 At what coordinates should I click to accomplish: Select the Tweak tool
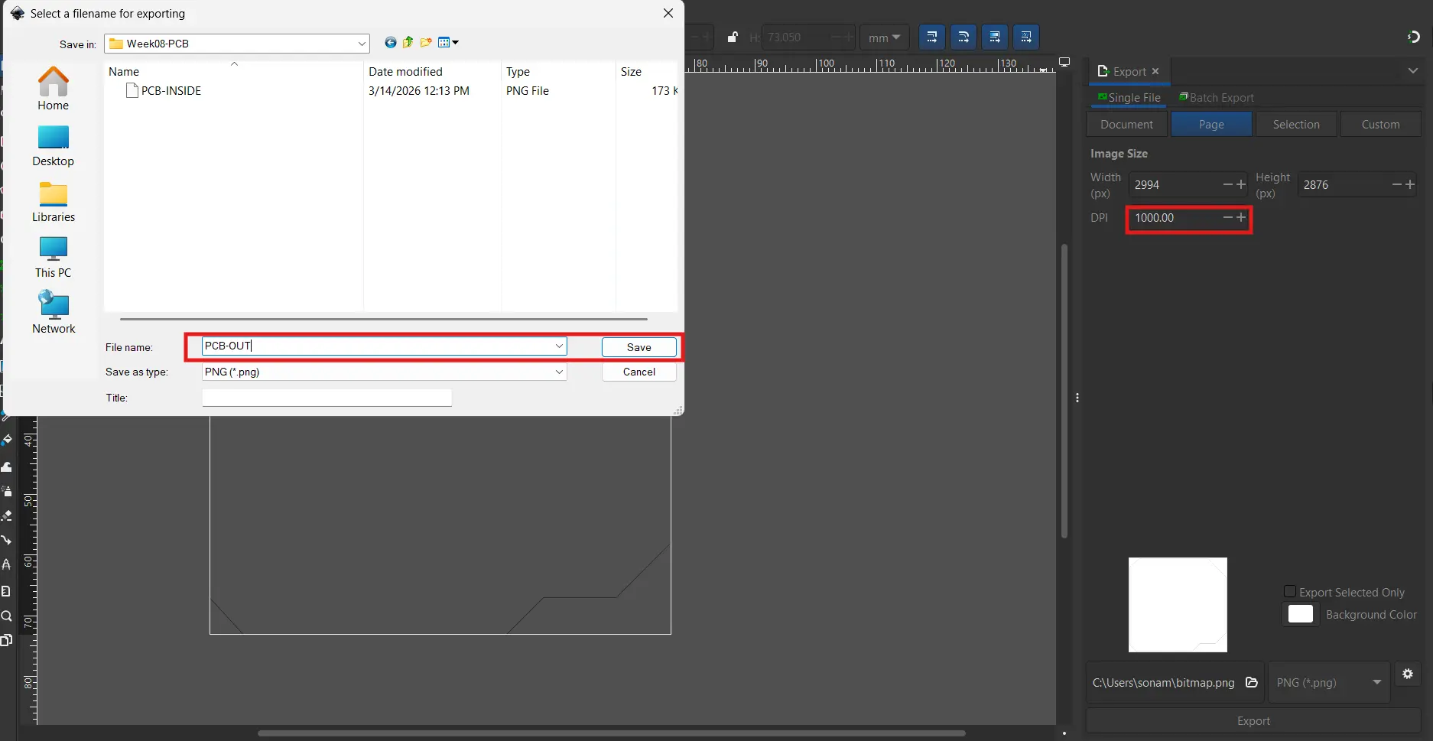7,466
